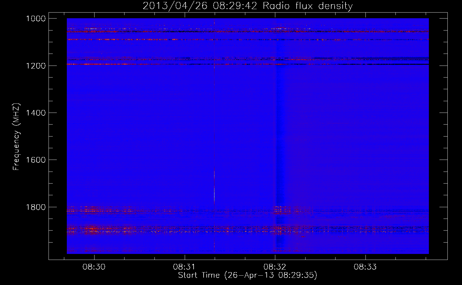Click the "Start Time (26-Apr-13 08:29:35)" label
The width and height of the screenshot is (462, 285).
248,275
